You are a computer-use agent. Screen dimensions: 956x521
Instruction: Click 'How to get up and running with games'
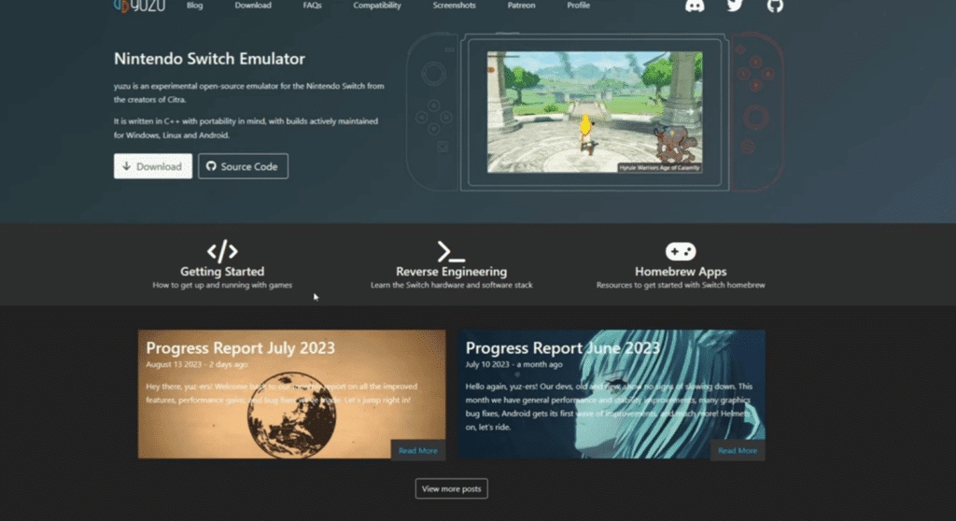coord(222,285)
